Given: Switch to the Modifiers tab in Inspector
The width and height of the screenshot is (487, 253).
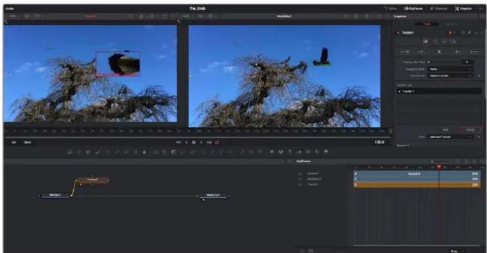Looking at the screenshot, I should pyautogui.click(x=451, y=24).
